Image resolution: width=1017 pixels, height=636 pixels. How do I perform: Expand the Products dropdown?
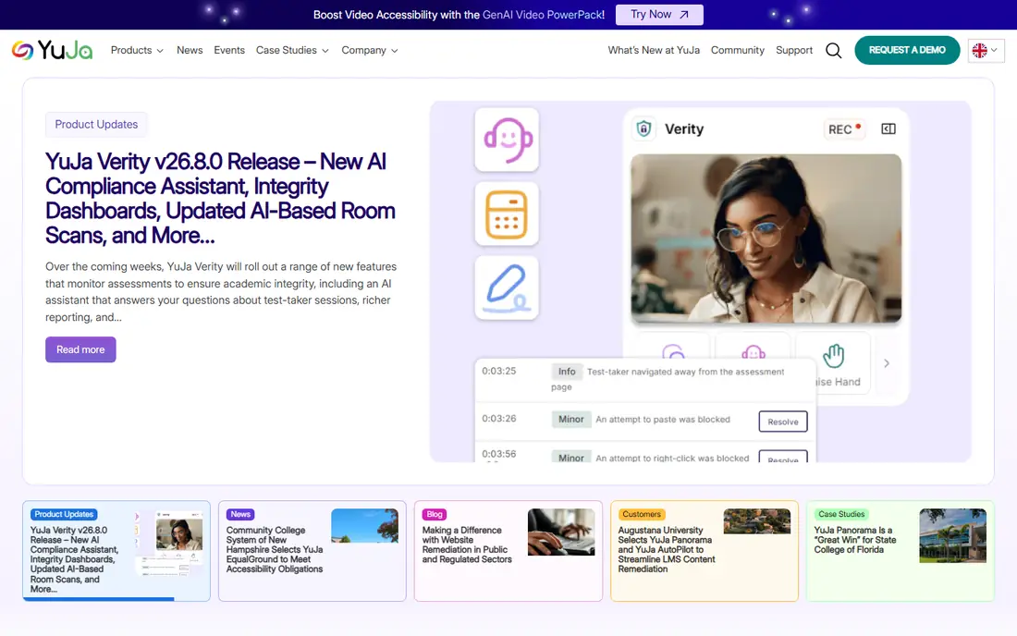[137, 51]
